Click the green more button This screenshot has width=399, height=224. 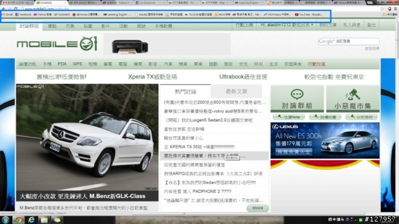click(x=257, y=208)
